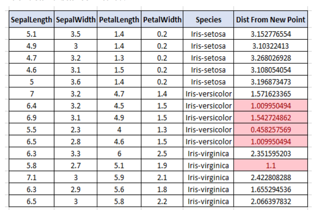Select the distance value 1.655294536
Image resolution: width=315 pixels, height=210 pixels.
tap(271, 190)
